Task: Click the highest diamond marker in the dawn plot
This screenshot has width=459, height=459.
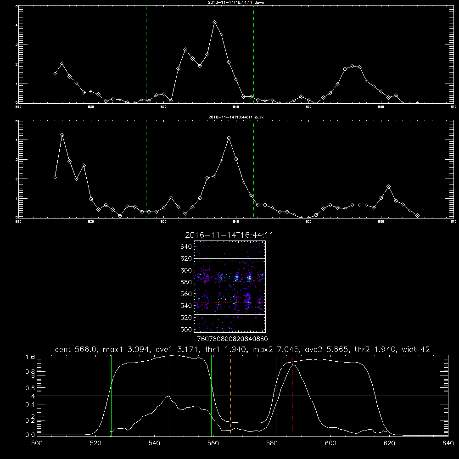Action: click(214, 22)
